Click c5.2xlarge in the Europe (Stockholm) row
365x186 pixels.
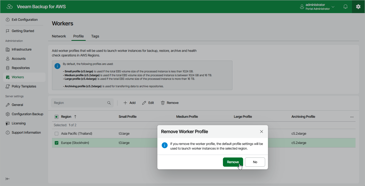pyautogui.click(x=299, y=143)
